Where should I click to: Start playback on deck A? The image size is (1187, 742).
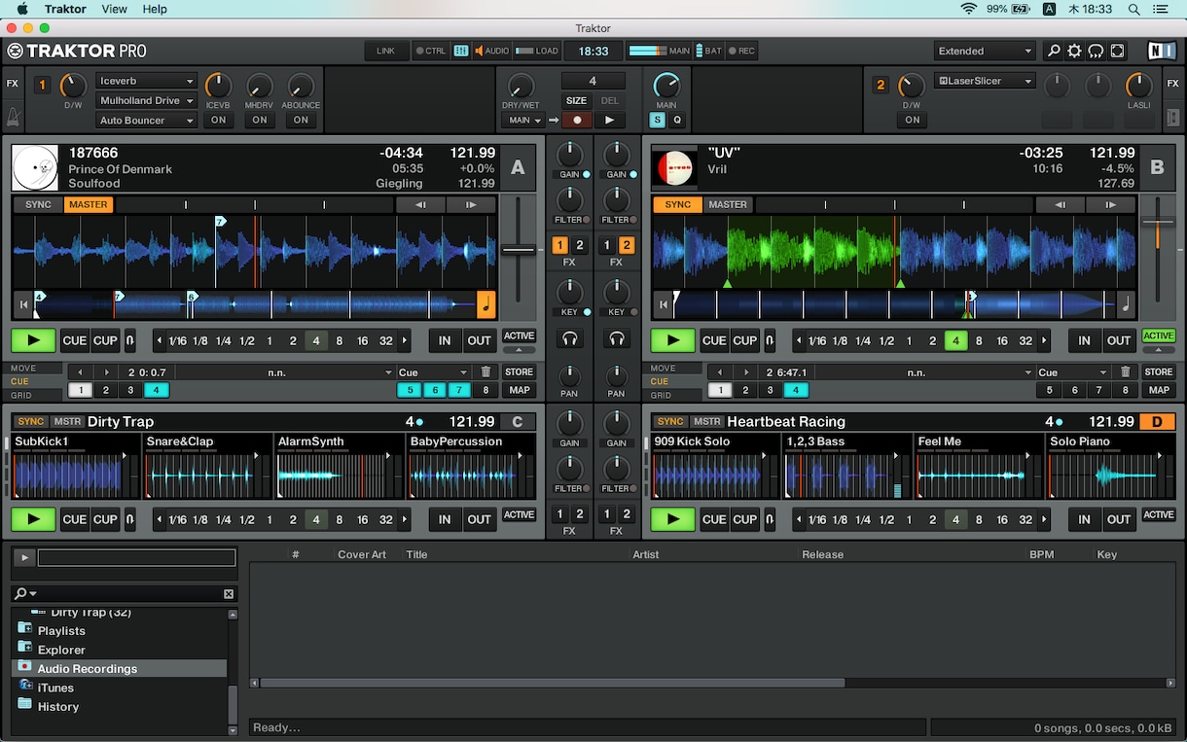33,340
